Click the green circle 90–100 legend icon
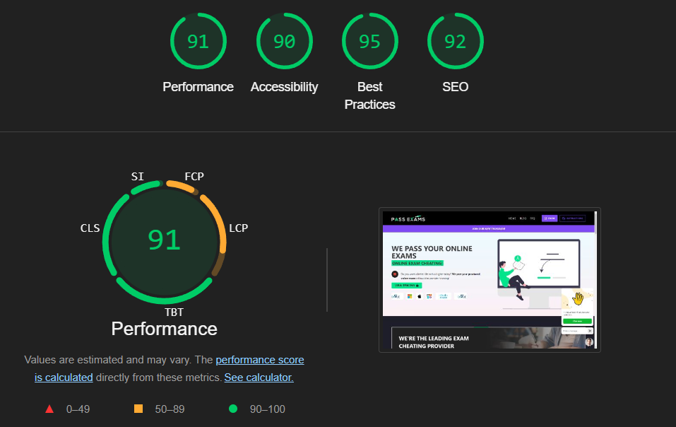 (x=233, y=409)
